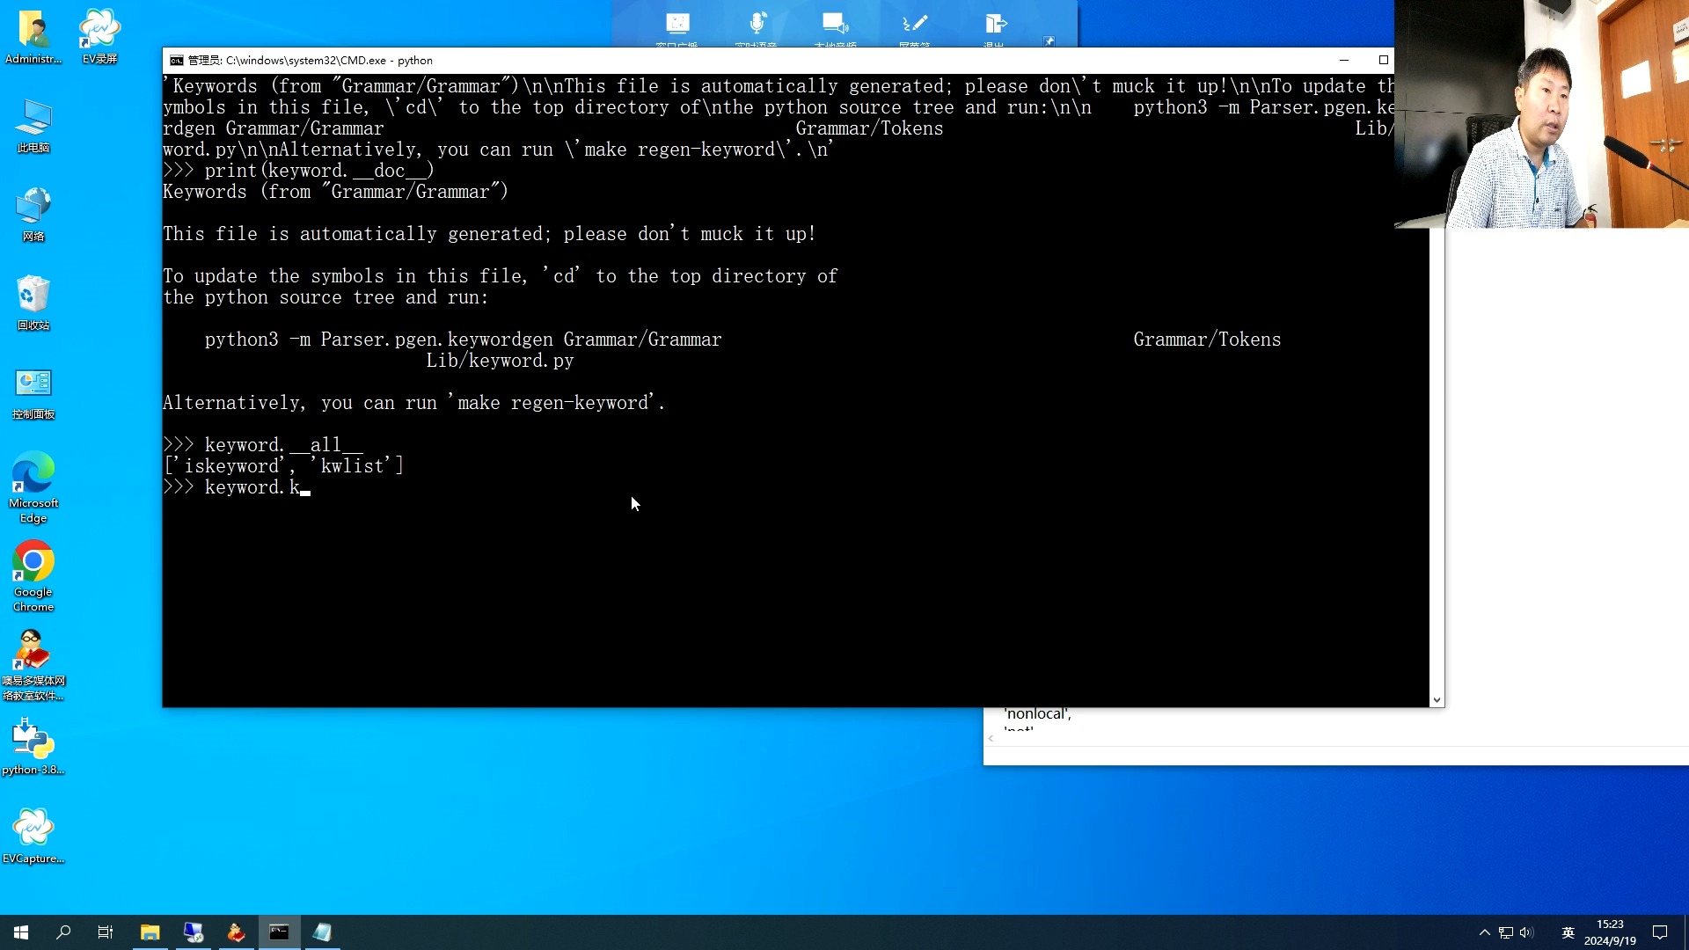Viewport: 1689px width, 950px height.
Task: Toggle the real-time voice microphone icon
Action: [x=757, y=24]
